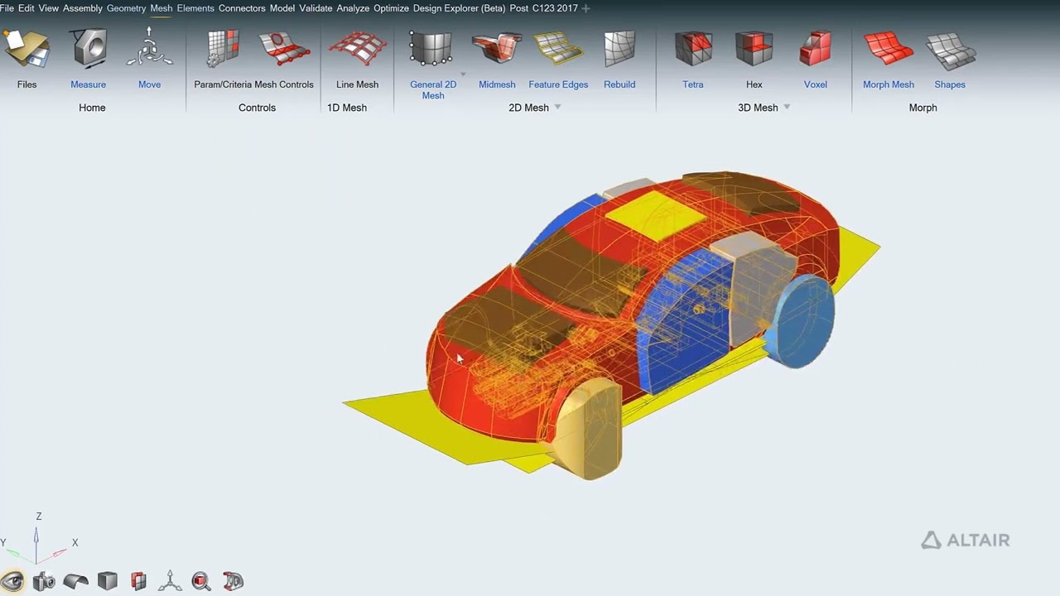Open the File menu

pos(7,8)
